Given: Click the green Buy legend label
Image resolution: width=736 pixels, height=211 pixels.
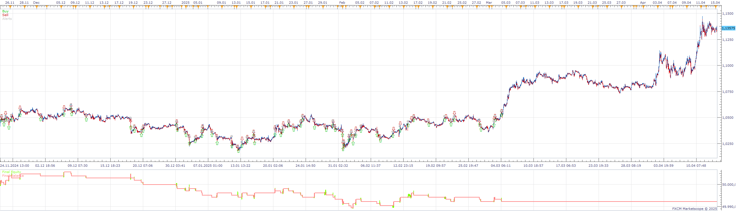Looking at the screenshot, I should point(5,11).
